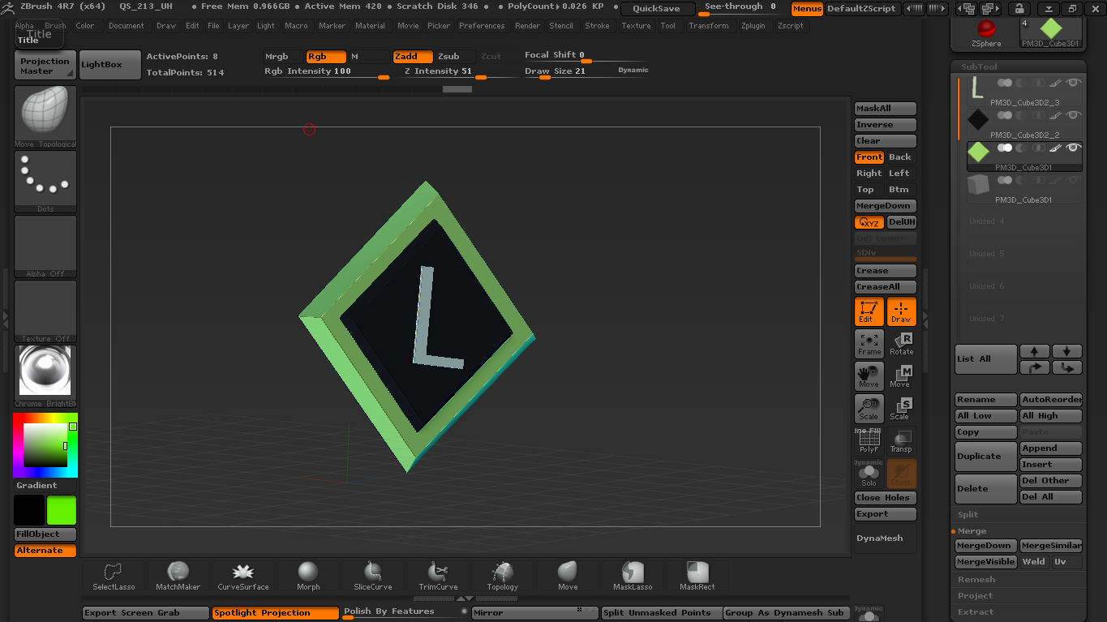Open the DynaMesh options

point(885,538)
